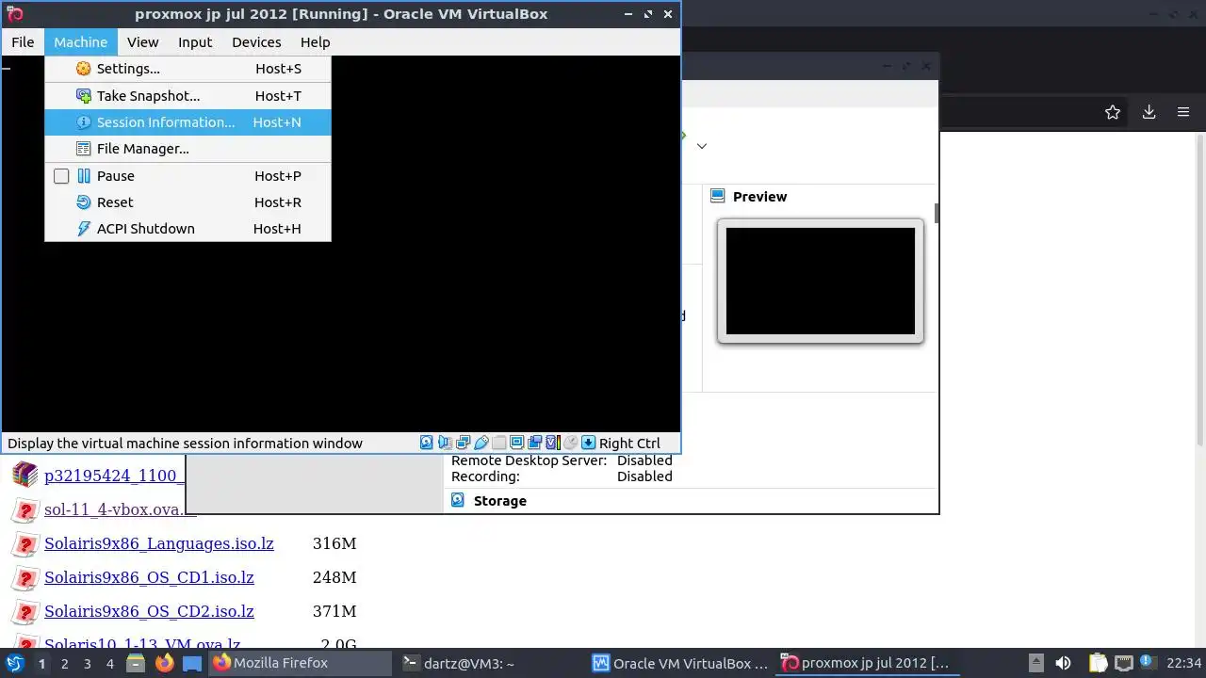The width and height of the screenshot is (1206, 678).
Task: Open Firefox hamburger application menu
Action: coord(1183,112)
